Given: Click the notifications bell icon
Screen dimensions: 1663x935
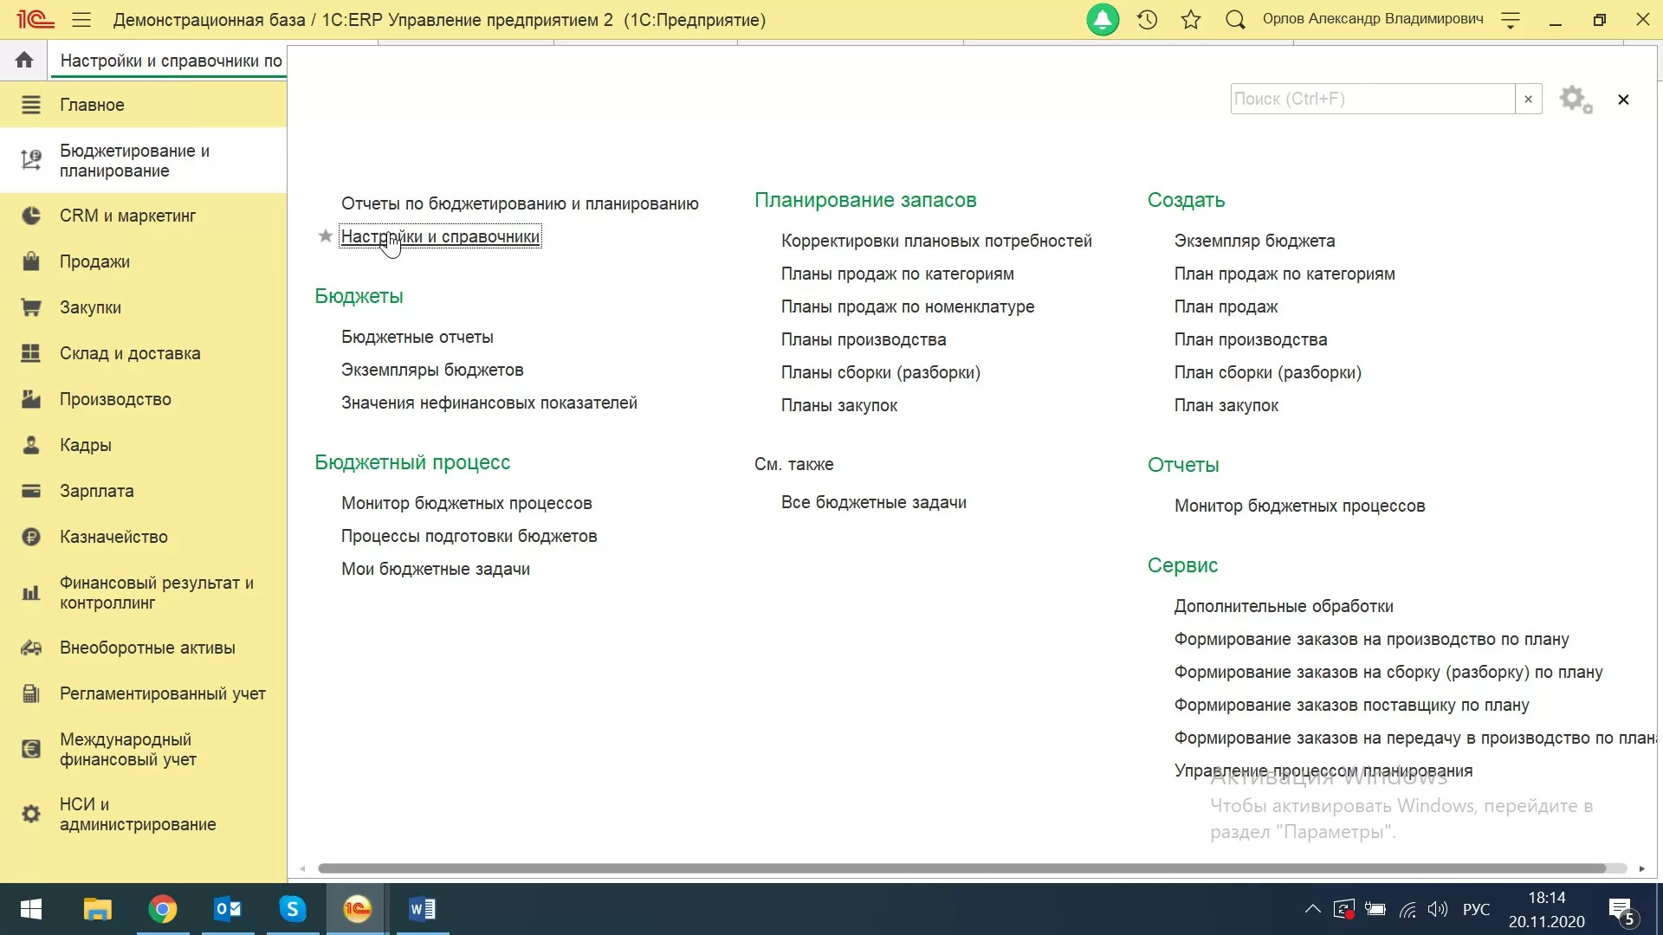Looking at the screenshot, I should 1103,20.
